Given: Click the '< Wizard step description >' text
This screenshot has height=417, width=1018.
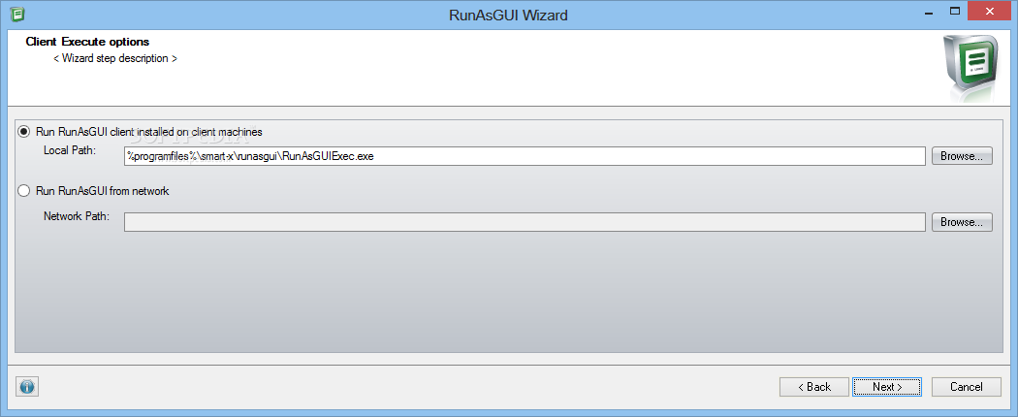Looking at the screenshot, I should (115, 58).
